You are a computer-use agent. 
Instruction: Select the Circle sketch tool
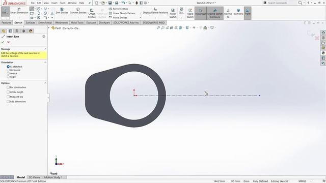(39, 9)
